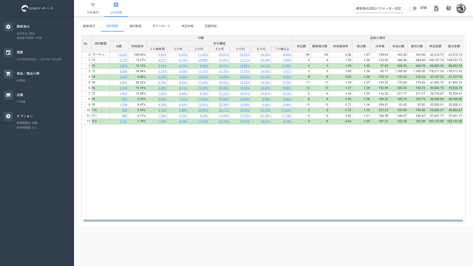Image resolution: width=473 pixels, height=266 pixels.
Task: Click 顧客接点追加パラメーター設定 button
Action: tap(378, 8)
